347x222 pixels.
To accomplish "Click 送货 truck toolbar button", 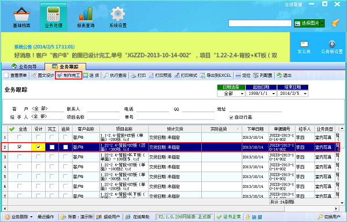I will tap(91, 75).
